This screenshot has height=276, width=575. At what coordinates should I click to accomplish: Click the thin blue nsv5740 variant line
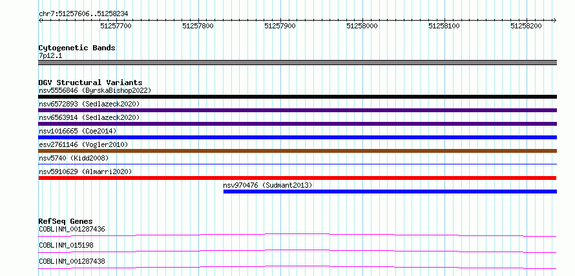click(297, 164)
